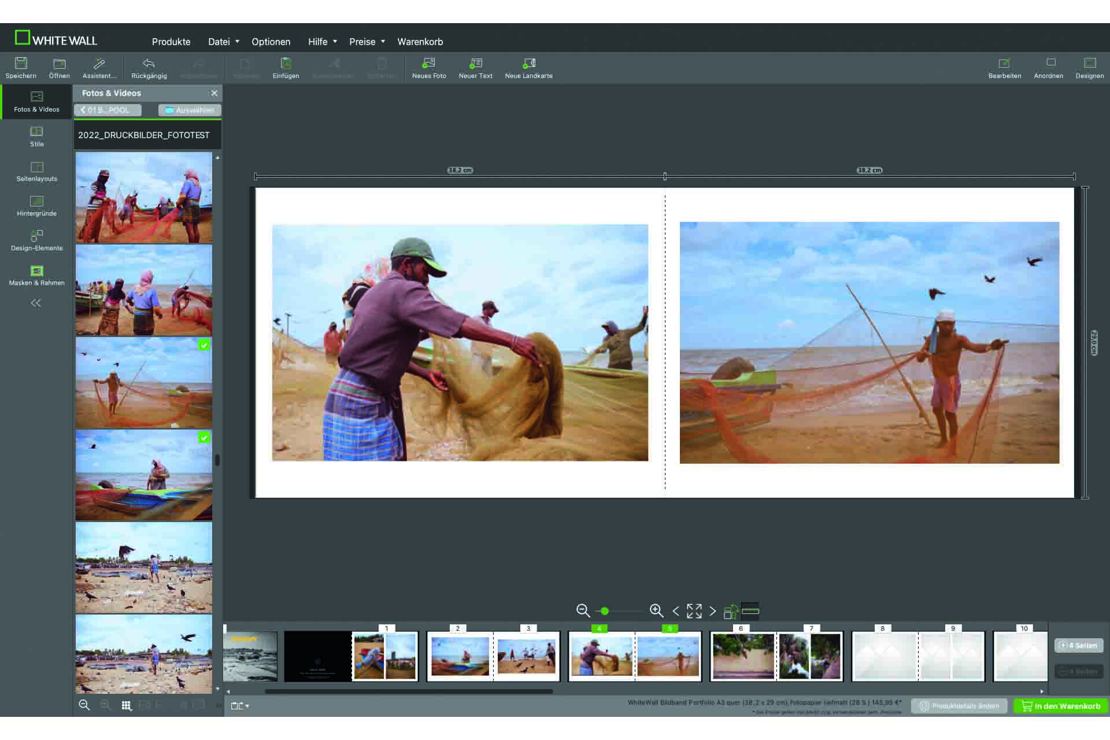Select right page photo of fisherman pulling net
The height and width of the screenshot is (740, 1110).
tap(869, 343)
